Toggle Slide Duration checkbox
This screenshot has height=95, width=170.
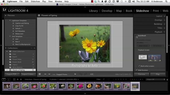pos(136,70)
